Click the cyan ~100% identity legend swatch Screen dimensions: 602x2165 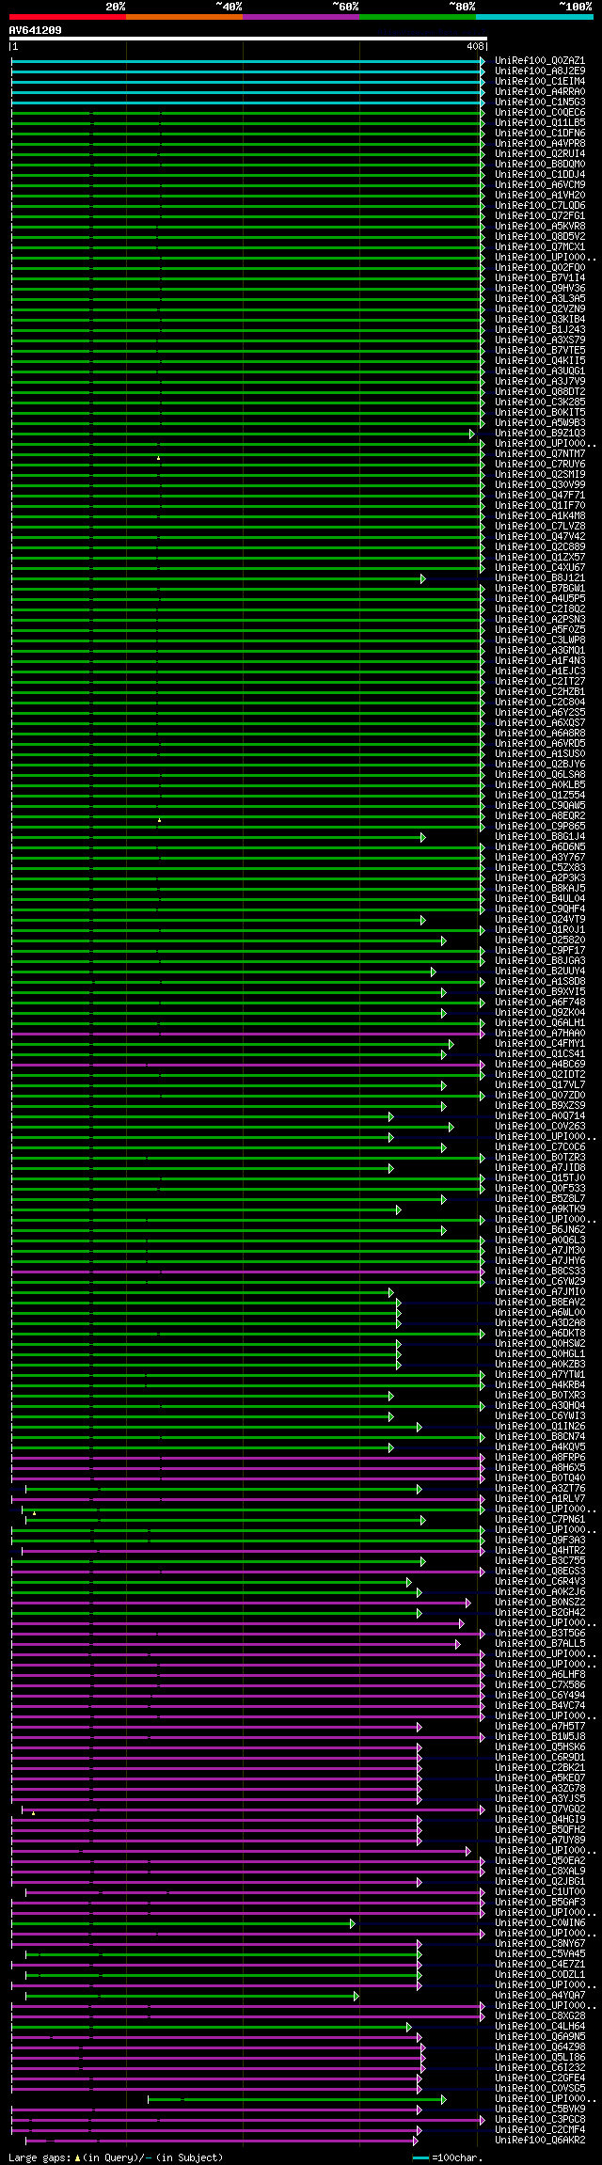[x=534, y=17]
